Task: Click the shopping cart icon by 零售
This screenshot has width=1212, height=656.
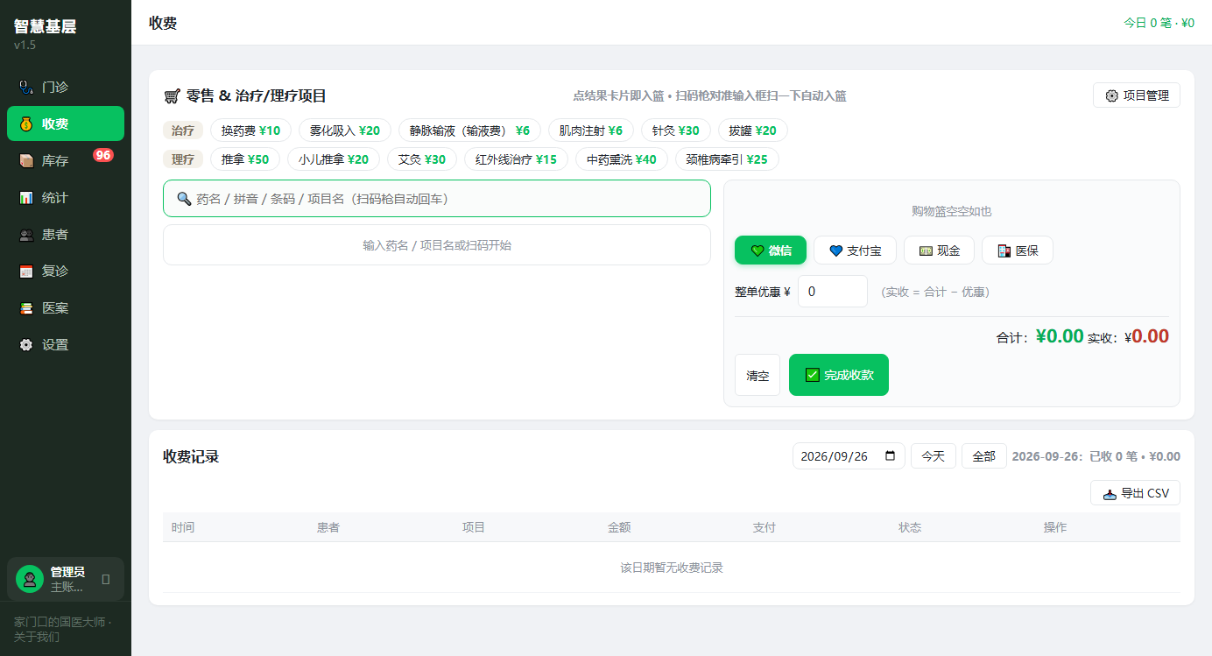Action: pos(172,96)
